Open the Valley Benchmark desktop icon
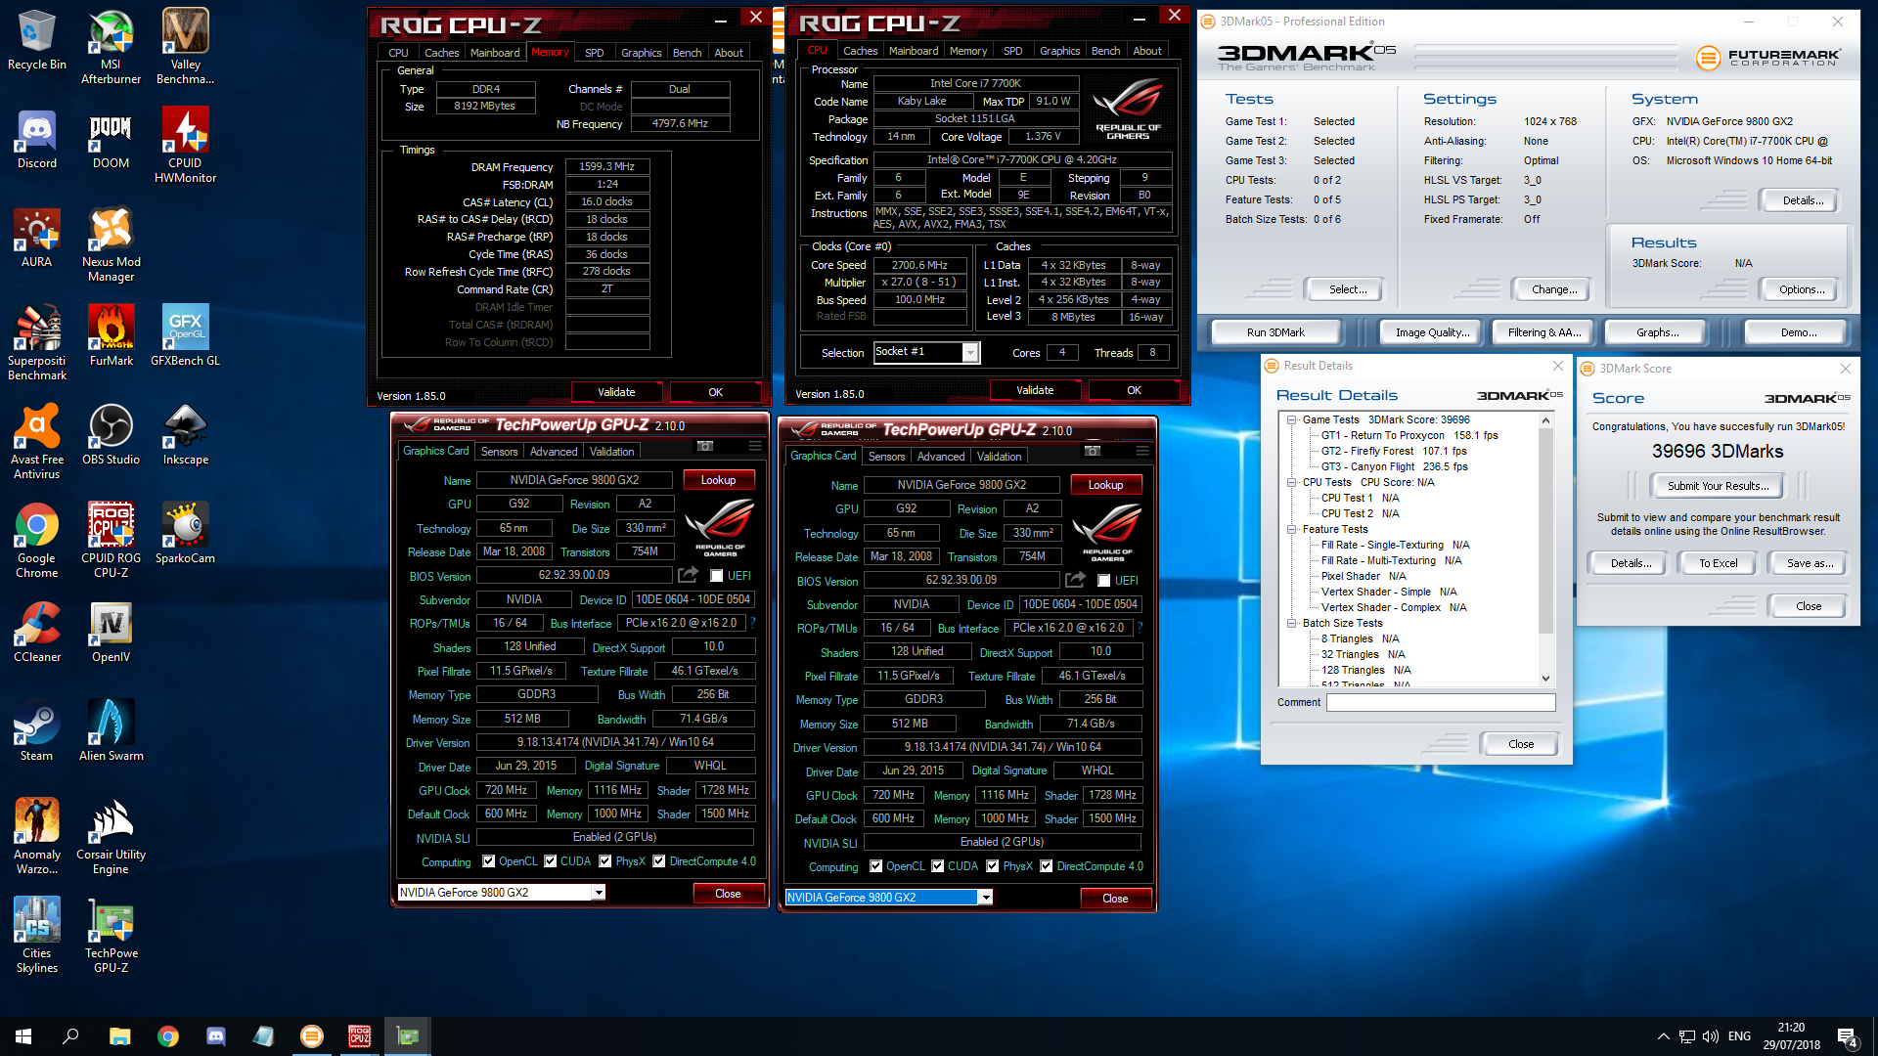Viewport: 1878px width, 1056px height. pos(185,46)
